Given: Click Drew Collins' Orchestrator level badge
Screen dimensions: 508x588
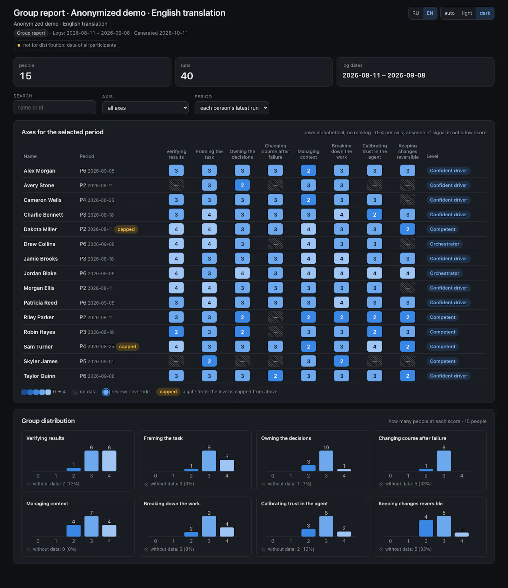Looking at the screenshot, I should click(444, 244).
